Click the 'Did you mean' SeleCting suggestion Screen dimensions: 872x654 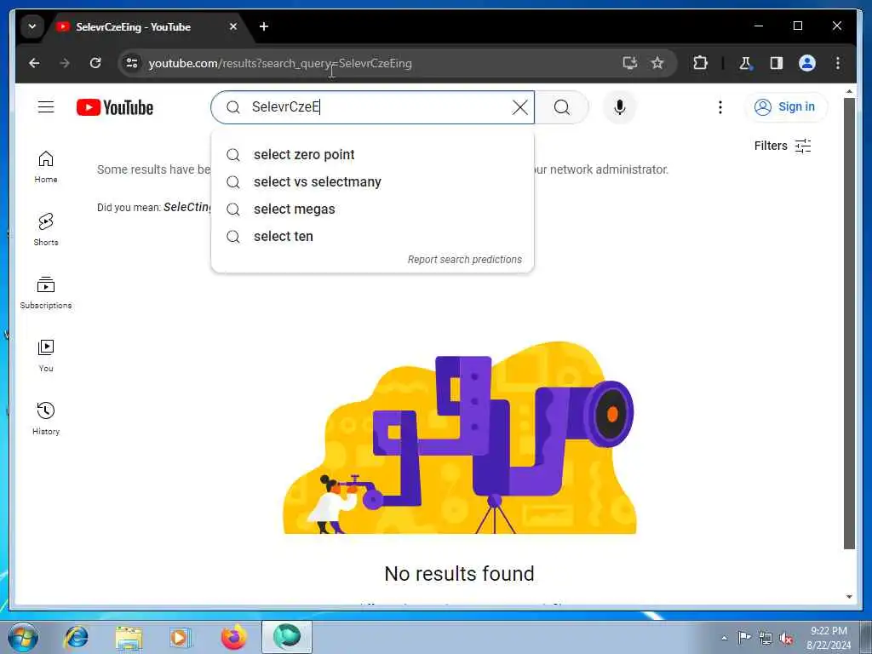(x=187, y=207)
